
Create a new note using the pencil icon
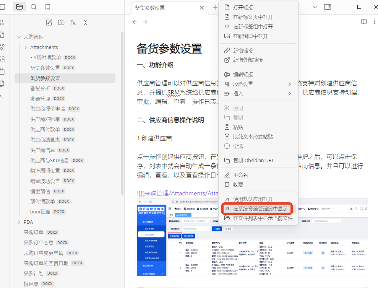49,23
